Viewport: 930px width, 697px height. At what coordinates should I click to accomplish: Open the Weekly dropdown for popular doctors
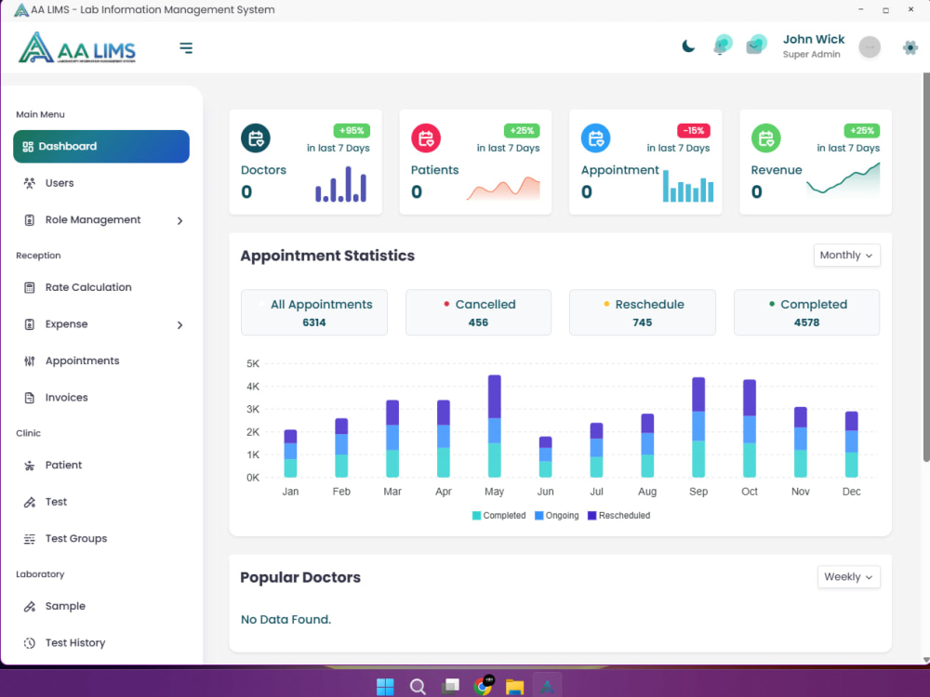tap(849, 577)
